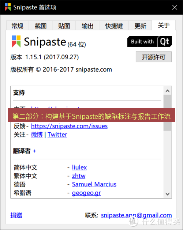This screenshot has height=230, width=183.
Task: Click the 简体中文 language row label
Action: (x=25, y=167)
